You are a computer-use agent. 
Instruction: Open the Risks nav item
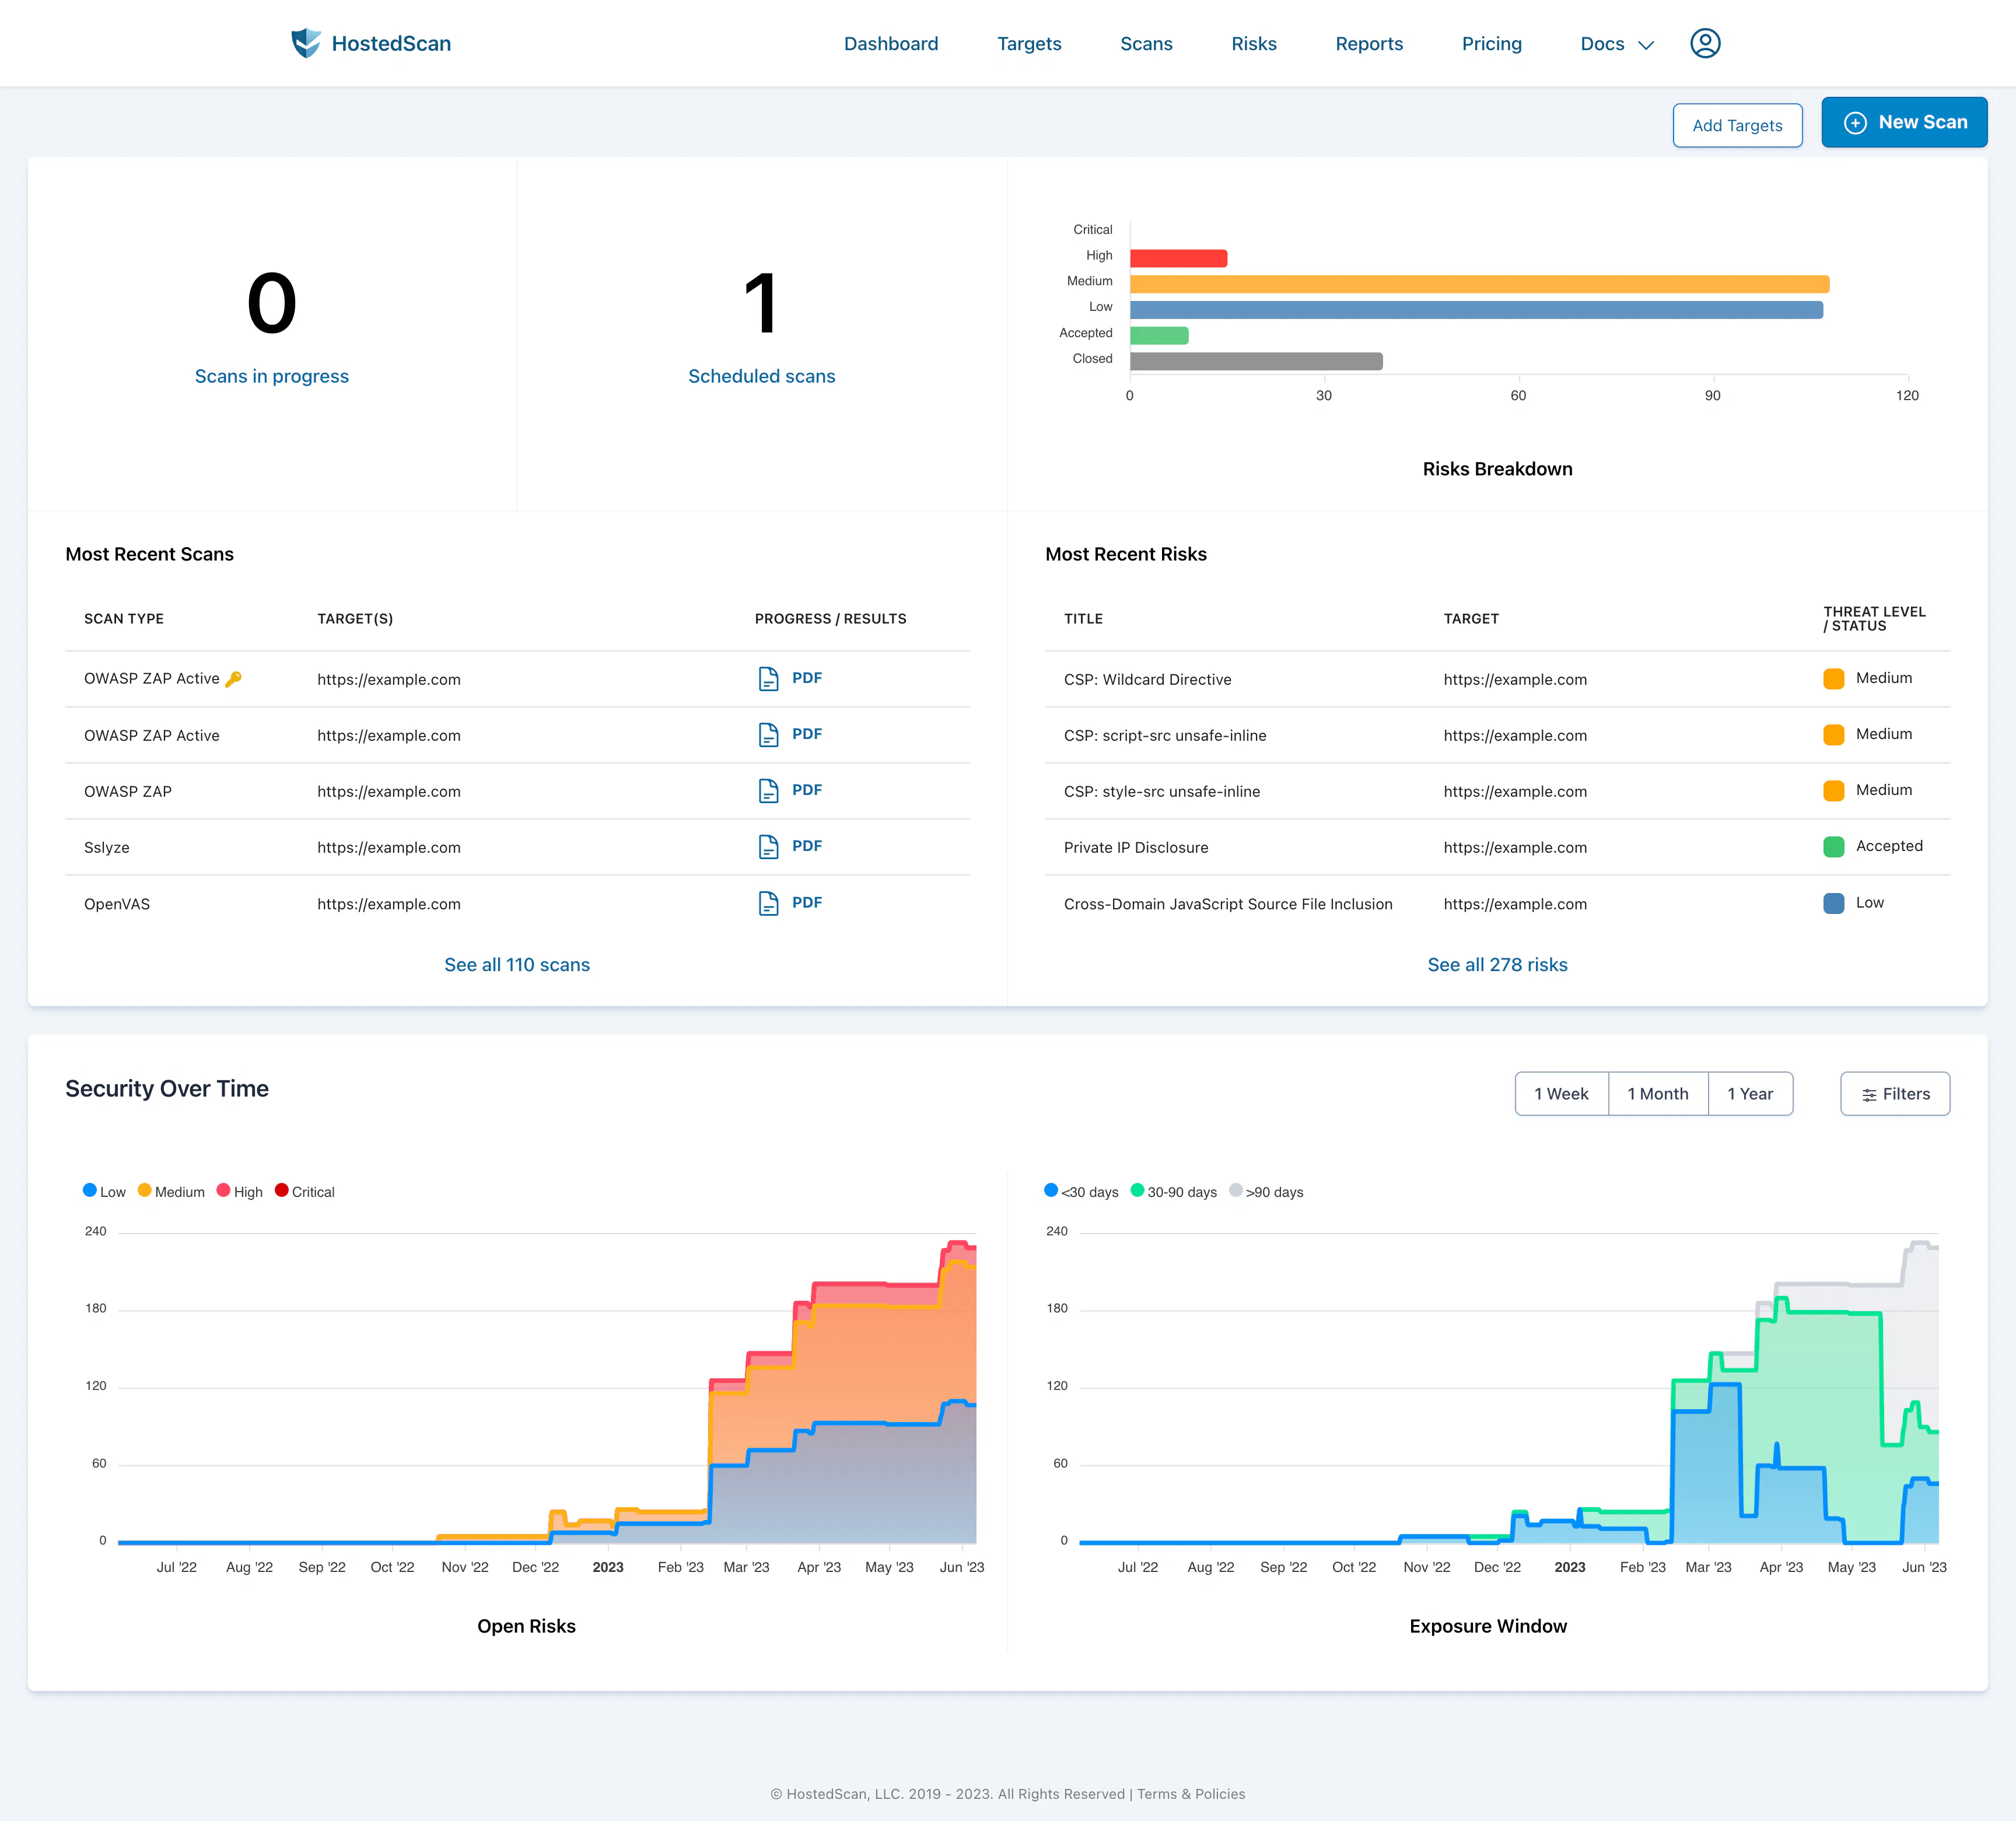(x=1254, y=44)
